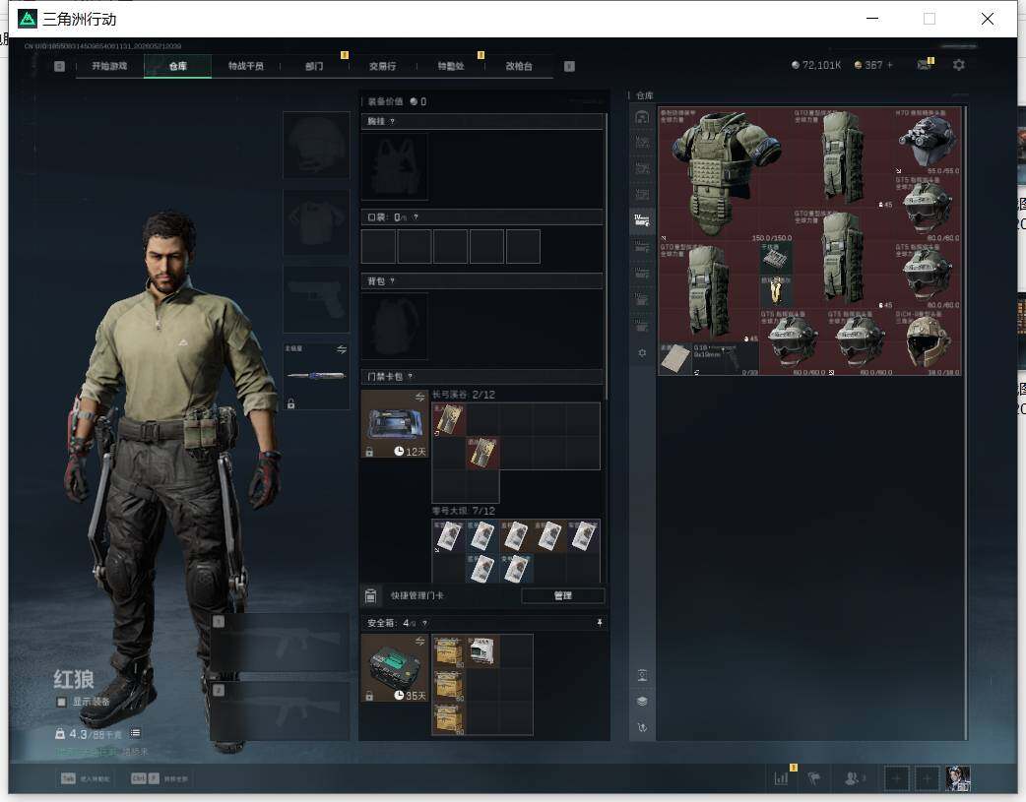Select the empty pistol slot
1026x802 pixels.
point(316,299)
